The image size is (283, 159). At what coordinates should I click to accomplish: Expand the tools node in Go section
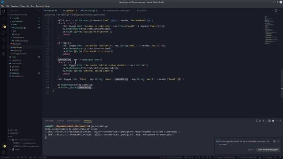point(17,149)
